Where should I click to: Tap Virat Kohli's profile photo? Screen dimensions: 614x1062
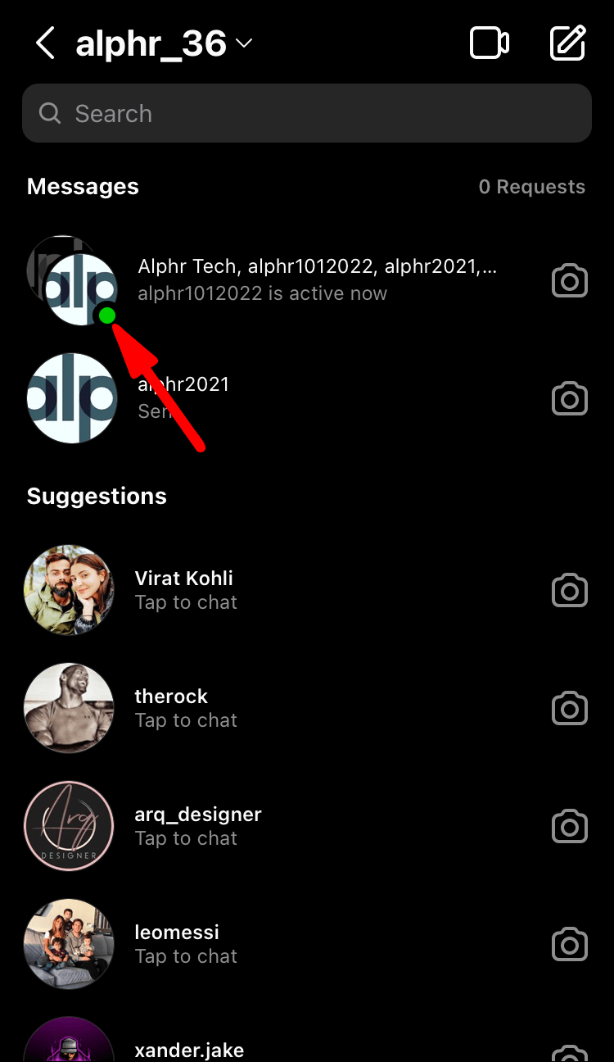point(69,590)
